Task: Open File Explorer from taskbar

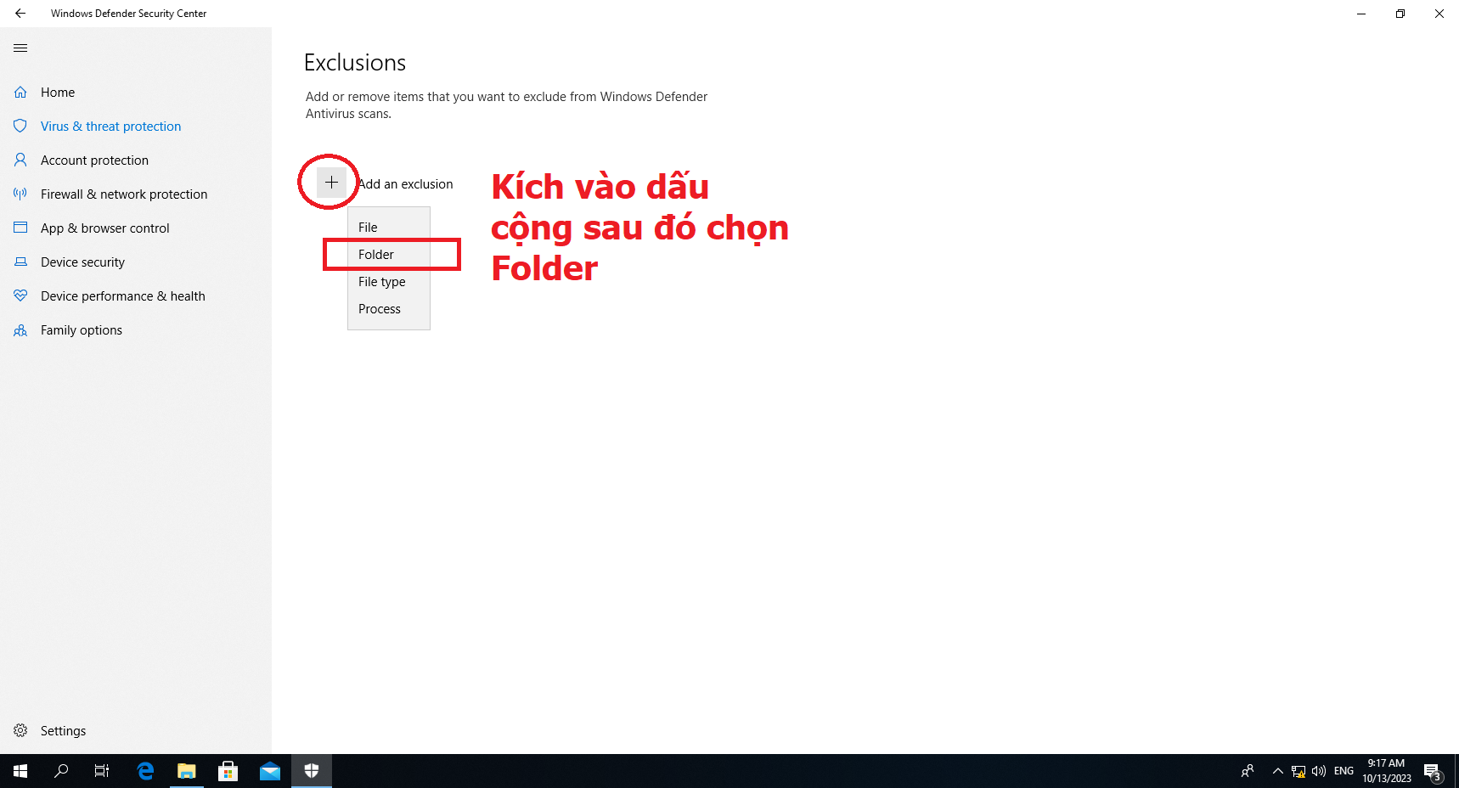Action: click(187, 771)
